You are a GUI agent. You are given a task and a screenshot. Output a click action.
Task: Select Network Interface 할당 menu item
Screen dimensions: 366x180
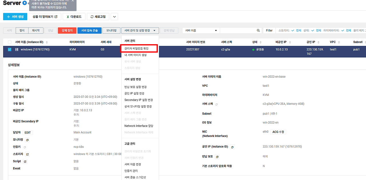click(139, 126)
